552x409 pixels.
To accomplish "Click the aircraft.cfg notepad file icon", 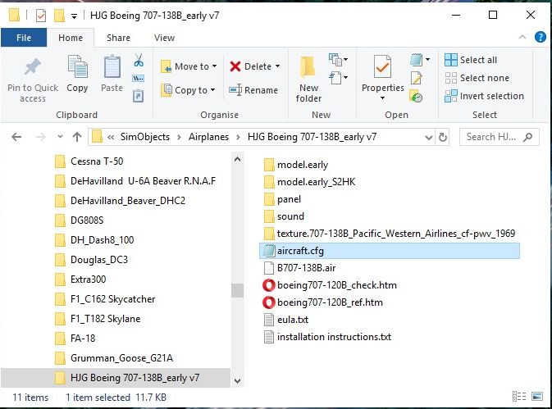I will tap(268, 251).
